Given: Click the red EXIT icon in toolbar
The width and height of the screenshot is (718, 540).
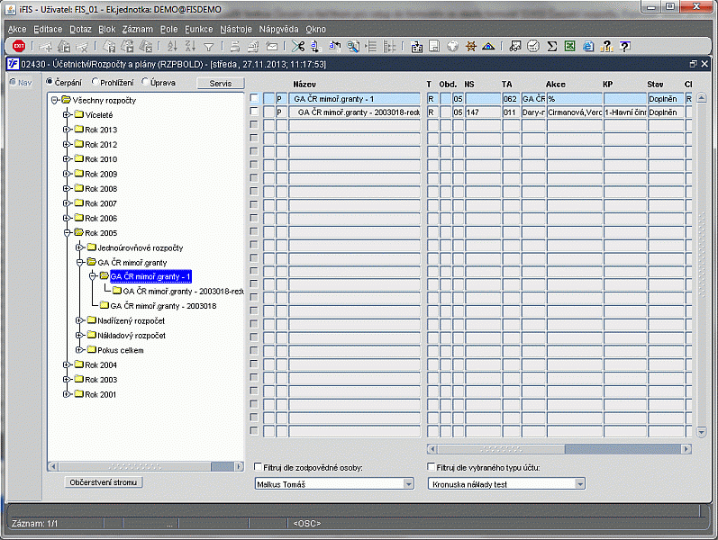Looking at the screenshot, I should pyautogui.click(x=19, y=46).
